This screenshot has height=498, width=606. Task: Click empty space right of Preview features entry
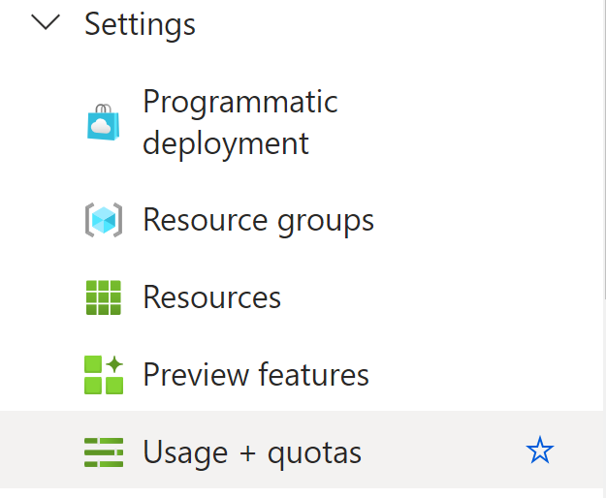pyautogui.click(x=483, y=375)
